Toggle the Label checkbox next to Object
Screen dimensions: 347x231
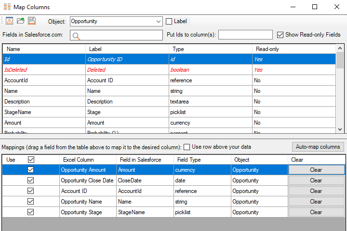click(169, 22)
